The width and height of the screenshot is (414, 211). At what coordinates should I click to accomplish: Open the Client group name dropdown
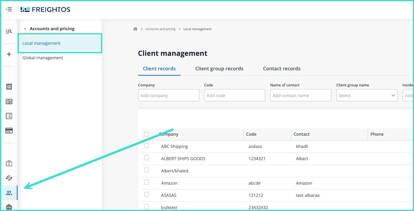pyautogui.click(x=367, y=96)
